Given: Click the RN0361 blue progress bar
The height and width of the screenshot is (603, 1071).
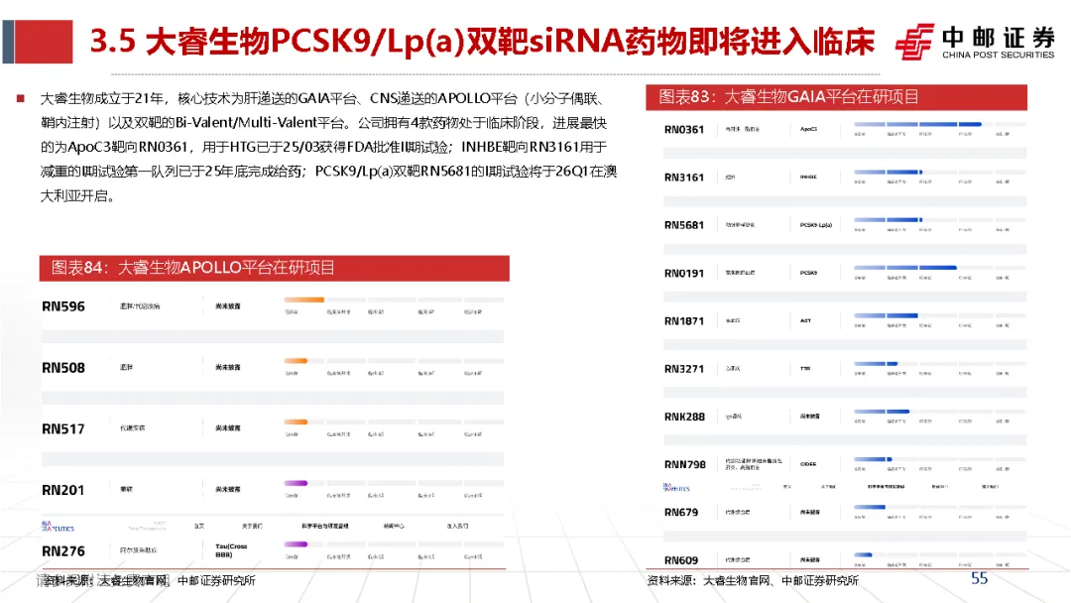Looking at the screenshot, I should pyautogui.click(x=918, y=124).
